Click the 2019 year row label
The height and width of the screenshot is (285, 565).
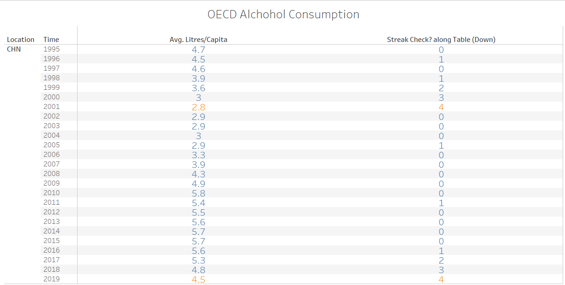pyautogui.click(x=52, y=279)
